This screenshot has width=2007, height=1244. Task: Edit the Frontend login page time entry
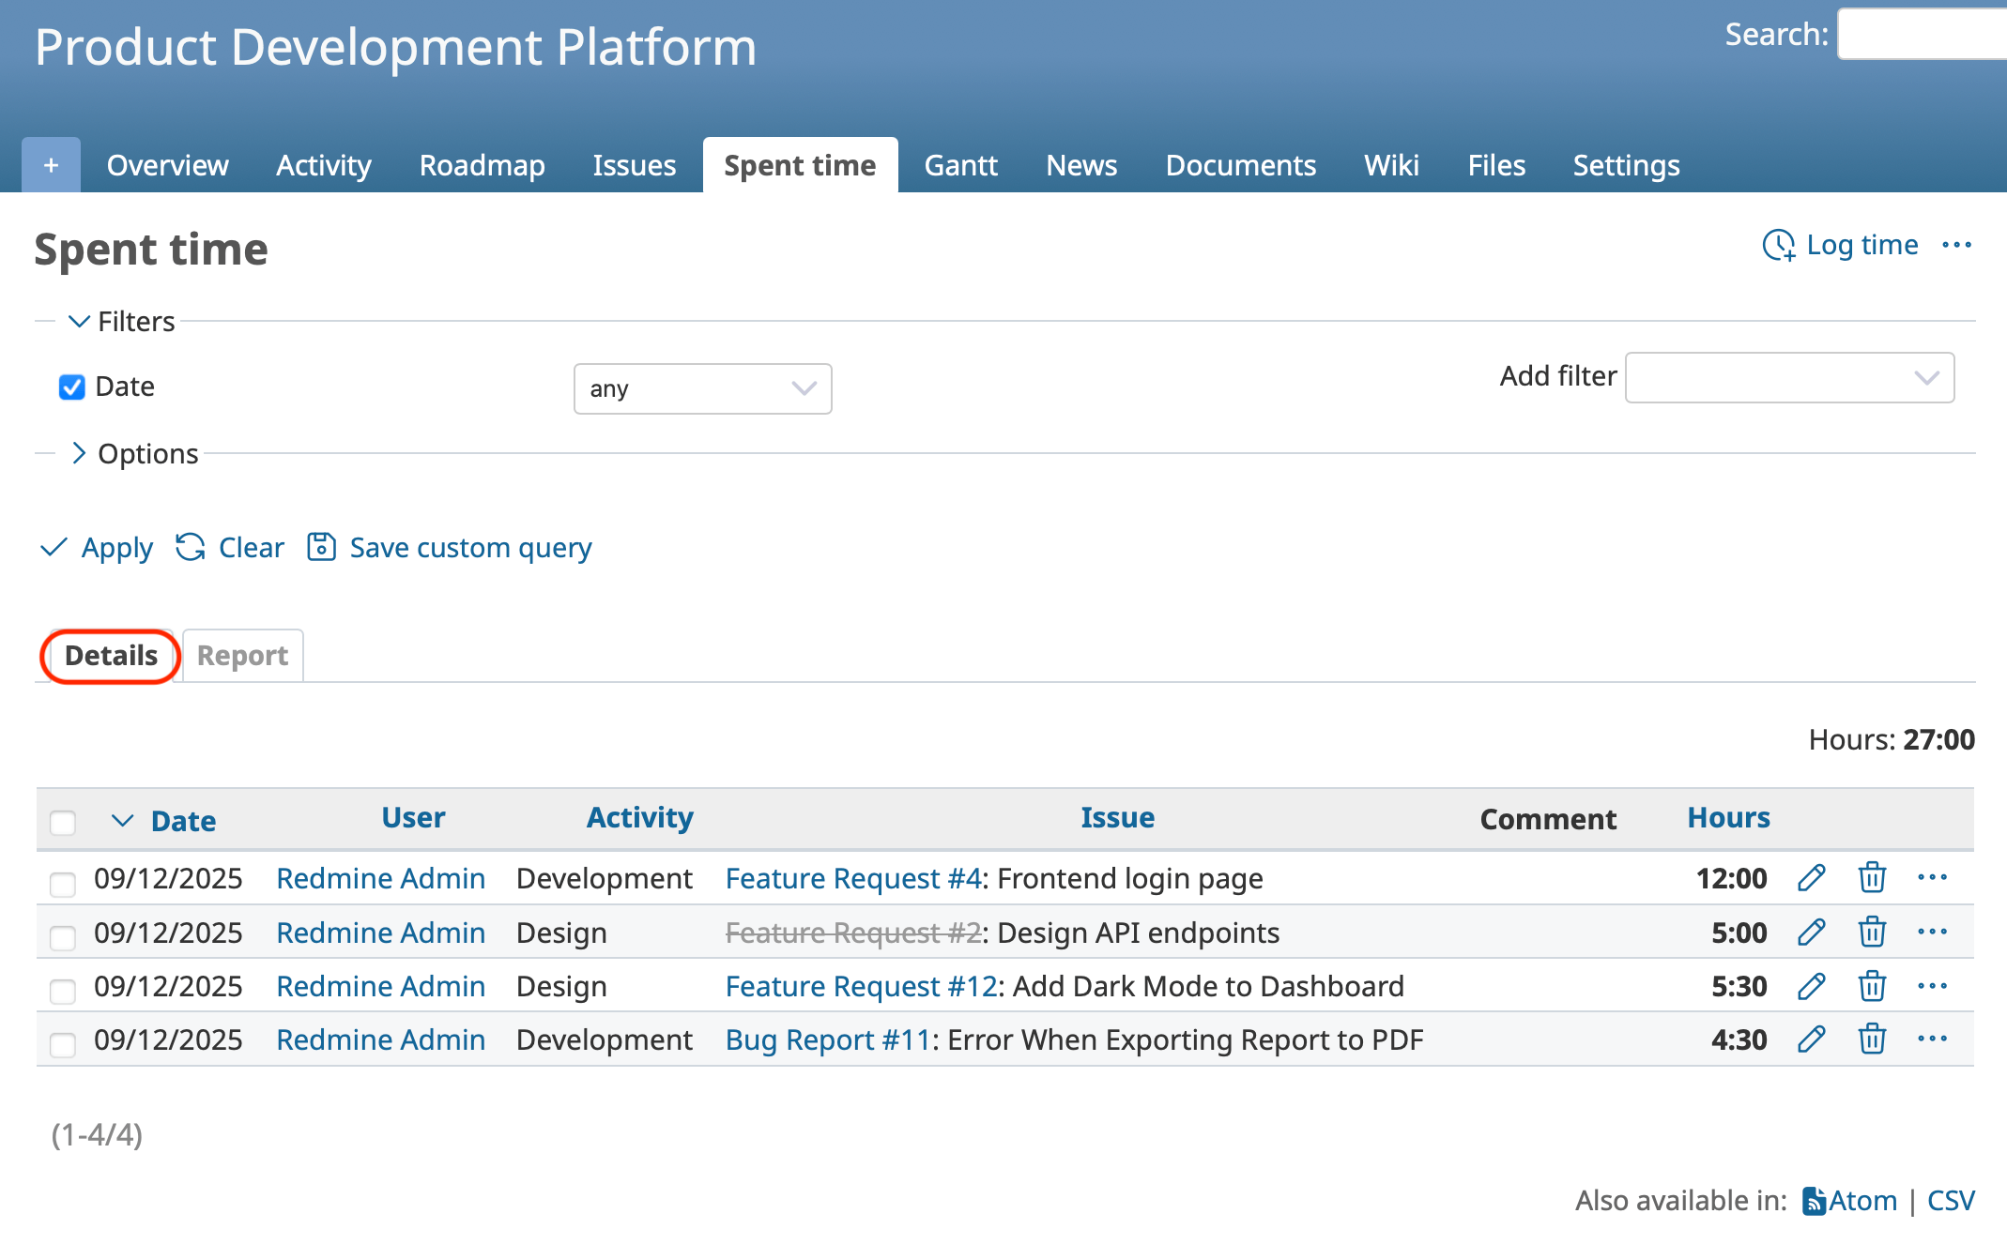point(1811,878)
